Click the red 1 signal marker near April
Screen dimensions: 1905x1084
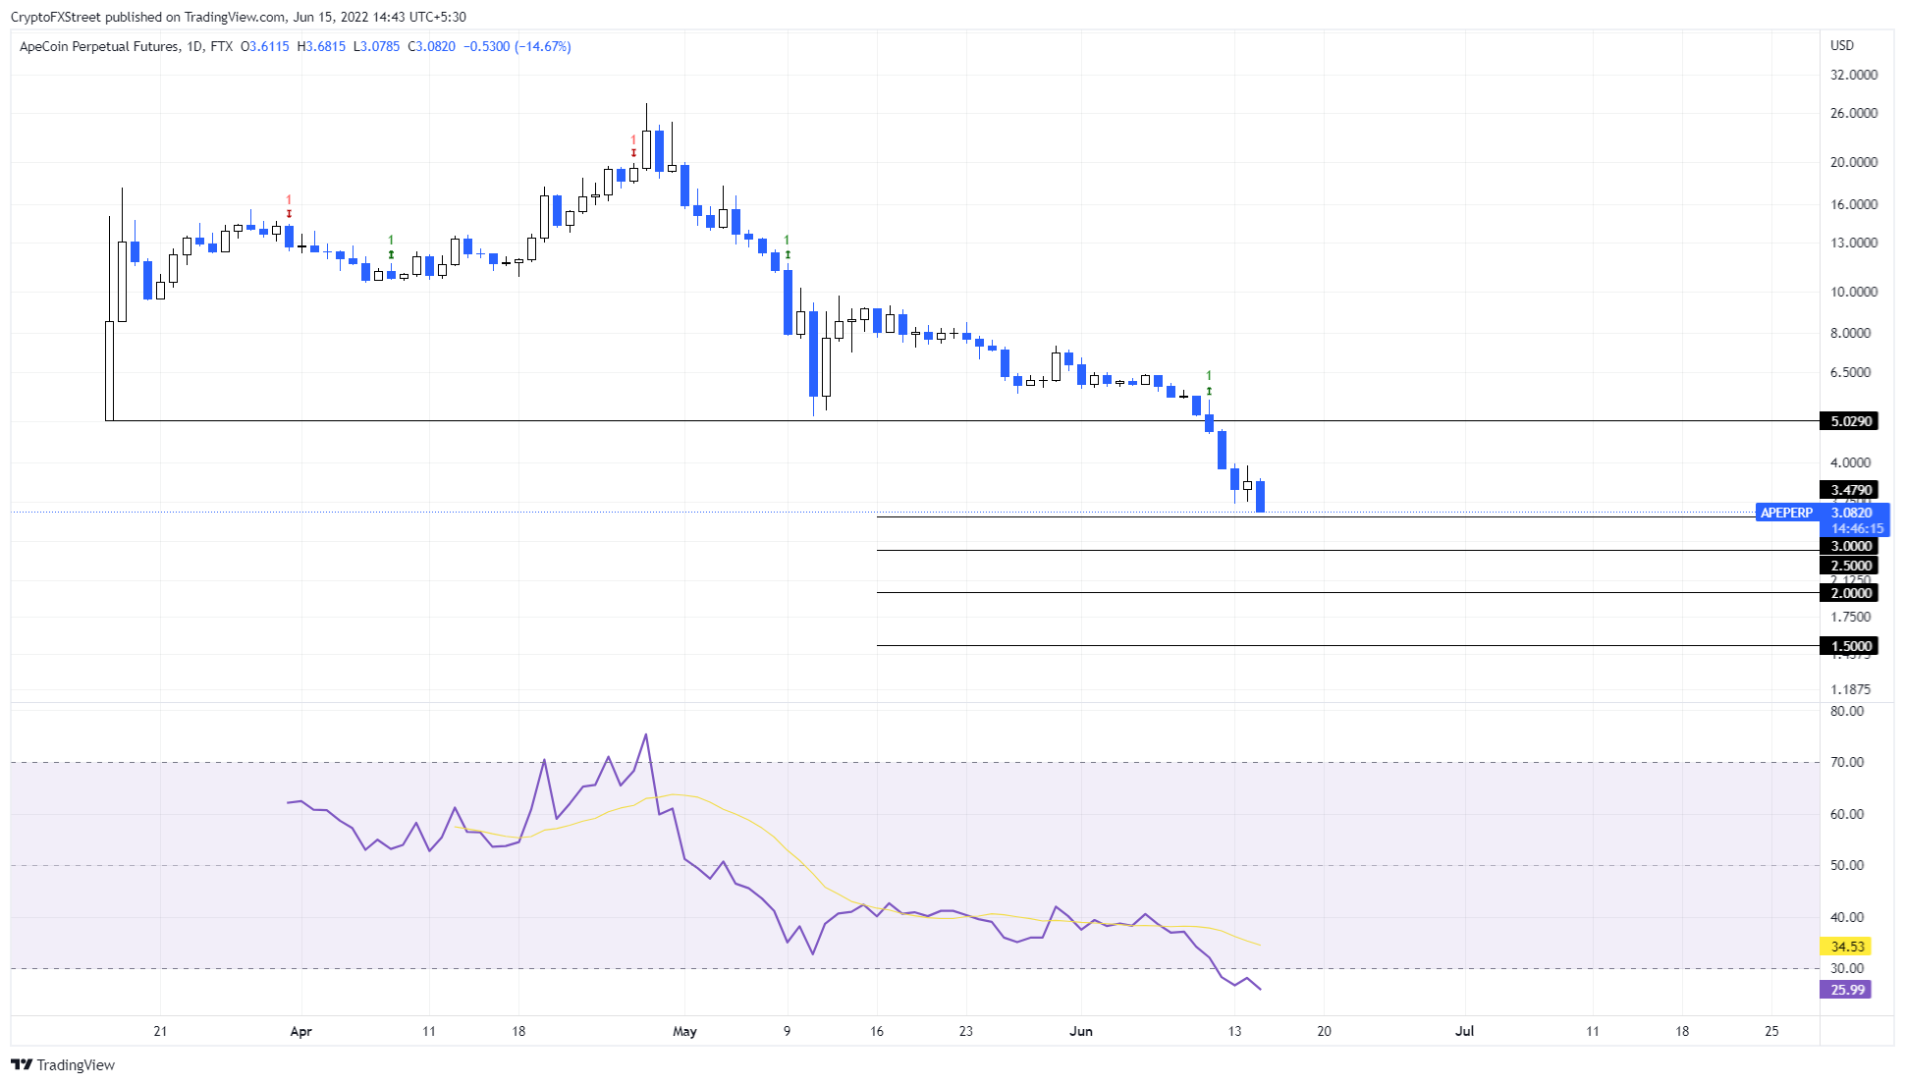tap(289, 206)
